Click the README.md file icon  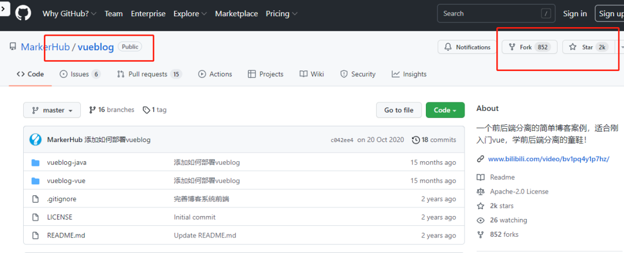(x=35, y=236)
